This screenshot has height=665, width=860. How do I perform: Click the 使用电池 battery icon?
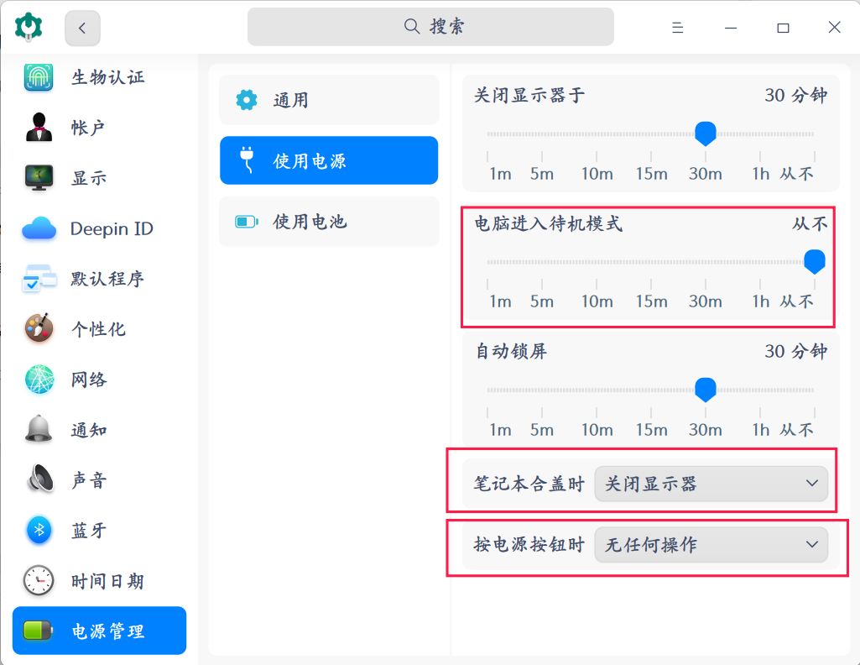coord(247,222)
